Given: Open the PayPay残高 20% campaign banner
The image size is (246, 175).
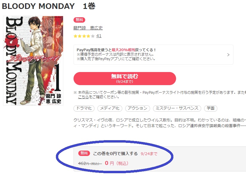Looking at the screenshot, I should click(153, 54).
